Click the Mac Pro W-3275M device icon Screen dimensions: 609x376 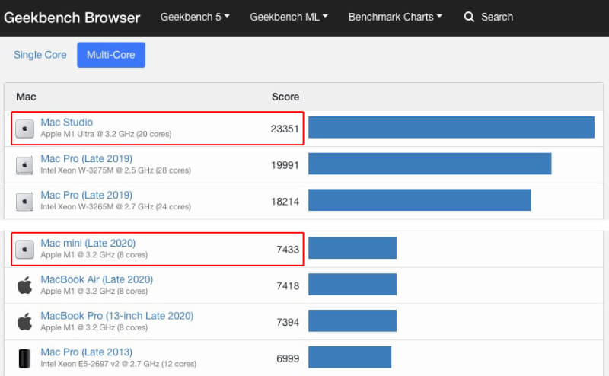[24, 165]
